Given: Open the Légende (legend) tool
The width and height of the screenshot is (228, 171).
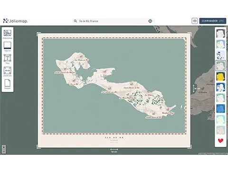Looking at the screenshot, I should 8,47.
